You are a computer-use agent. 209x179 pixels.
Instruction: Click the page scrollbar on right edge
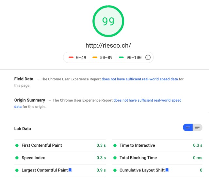208,98
